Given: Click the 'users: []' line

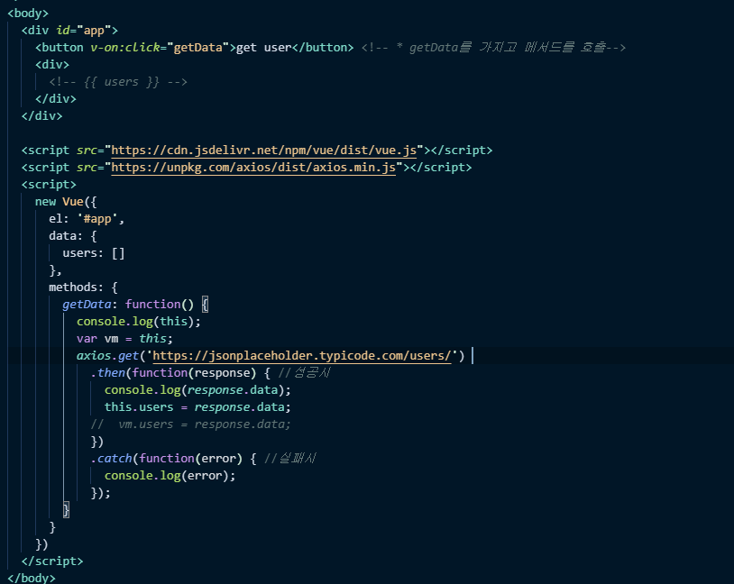Looking at the screenshot, I should 94,253.
